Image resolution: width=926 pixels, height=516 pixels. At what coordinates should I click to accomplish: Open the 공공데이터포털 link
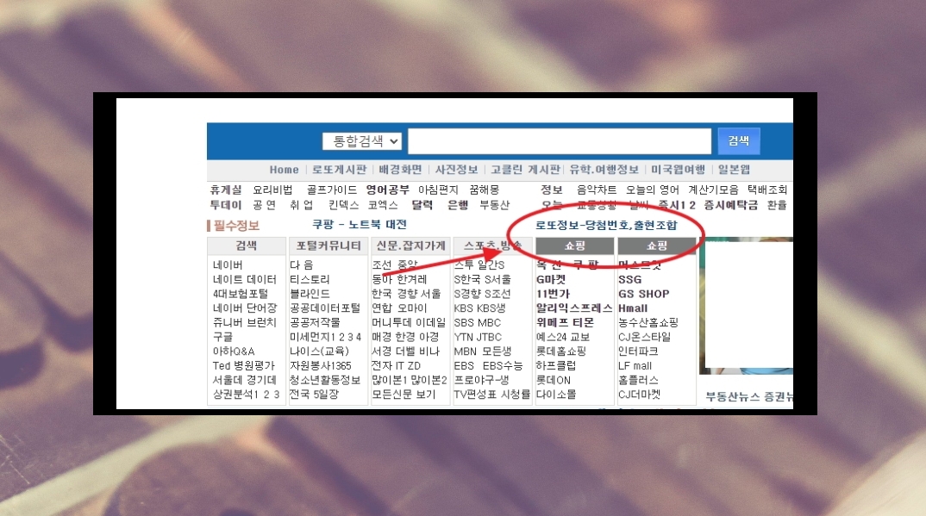pos(325,308)
